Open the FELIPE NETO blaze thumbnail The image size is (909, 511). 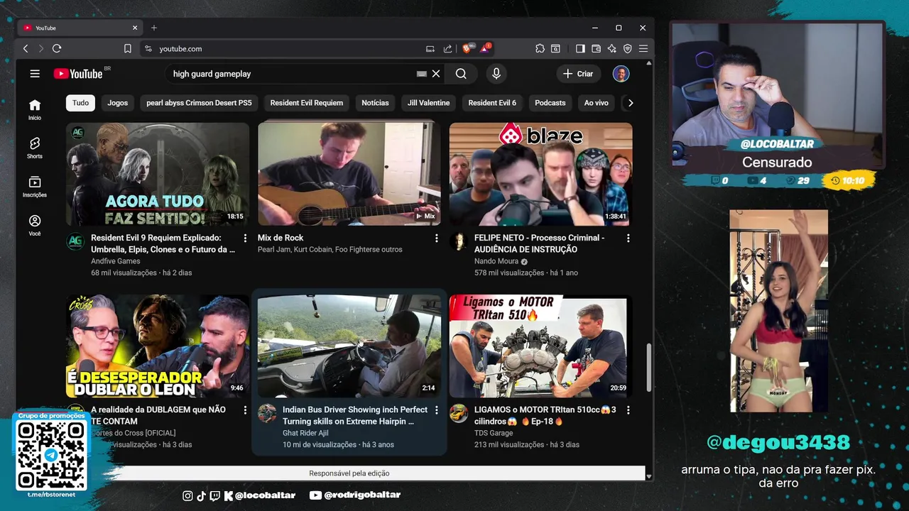540,174
